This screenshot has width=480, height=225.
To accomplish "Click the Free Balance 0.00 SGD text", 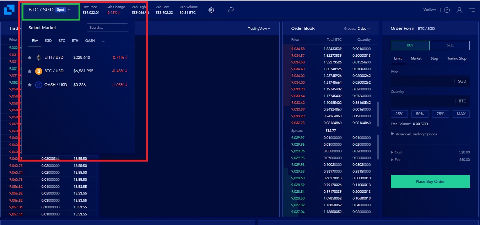I will [409, 124].
